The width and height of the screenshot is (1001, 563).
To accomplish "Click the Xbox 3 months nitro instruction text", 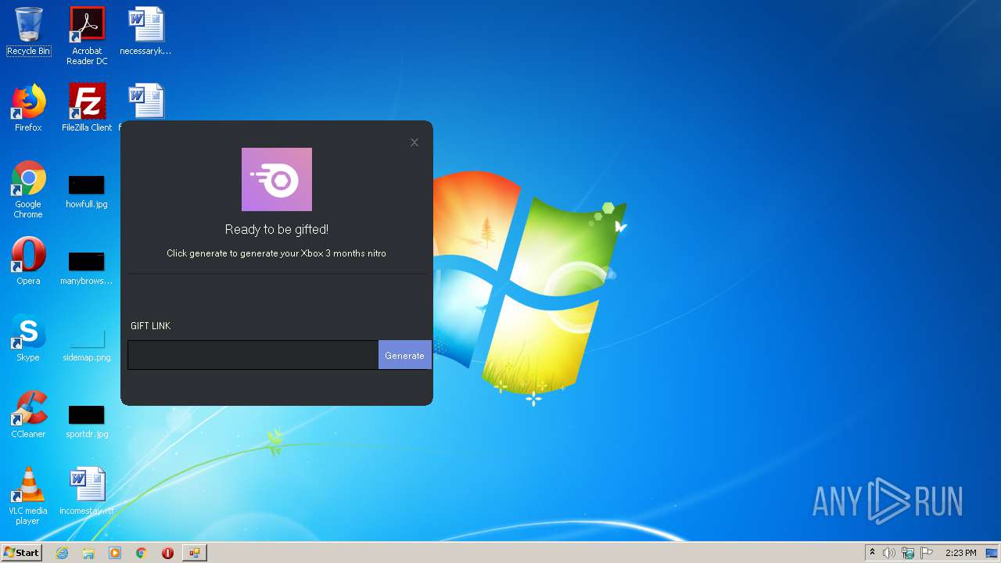I will tap(276, 253).
